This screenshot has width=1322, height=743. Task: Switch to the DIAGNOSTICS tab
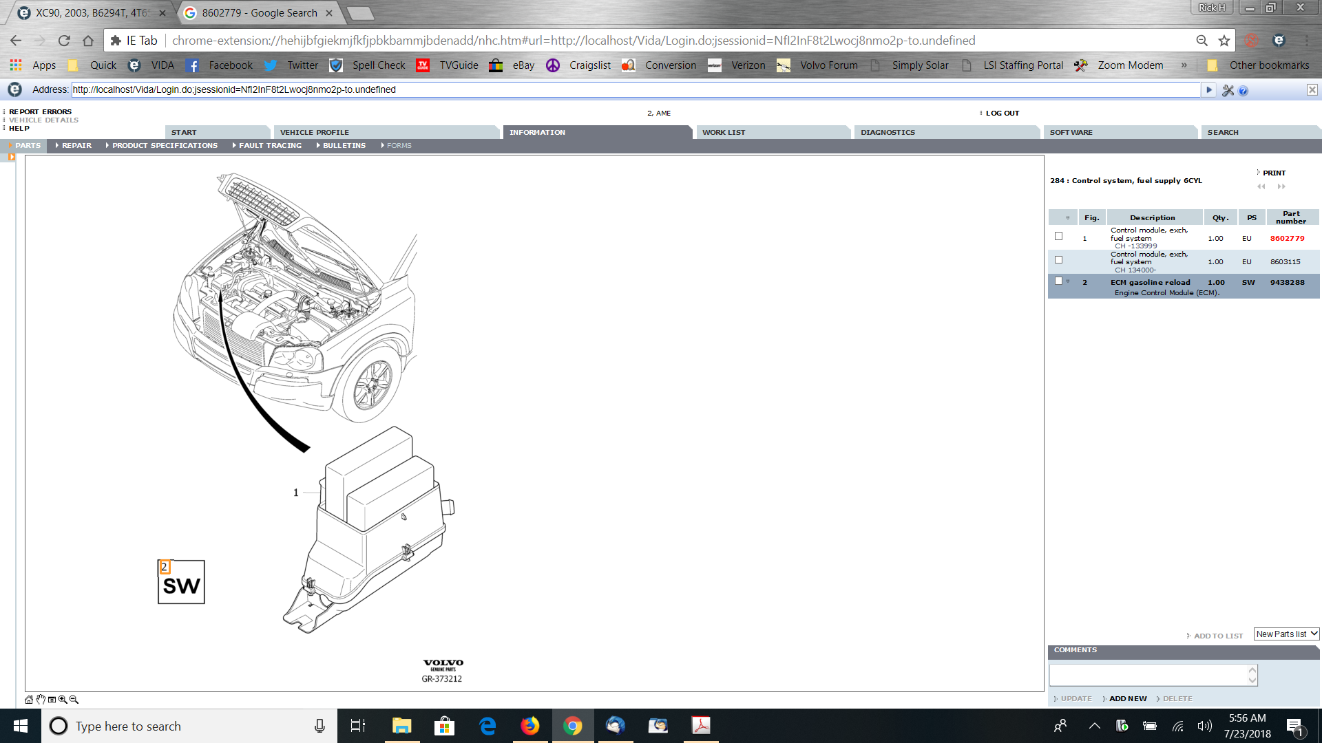[x=888, y=132]
